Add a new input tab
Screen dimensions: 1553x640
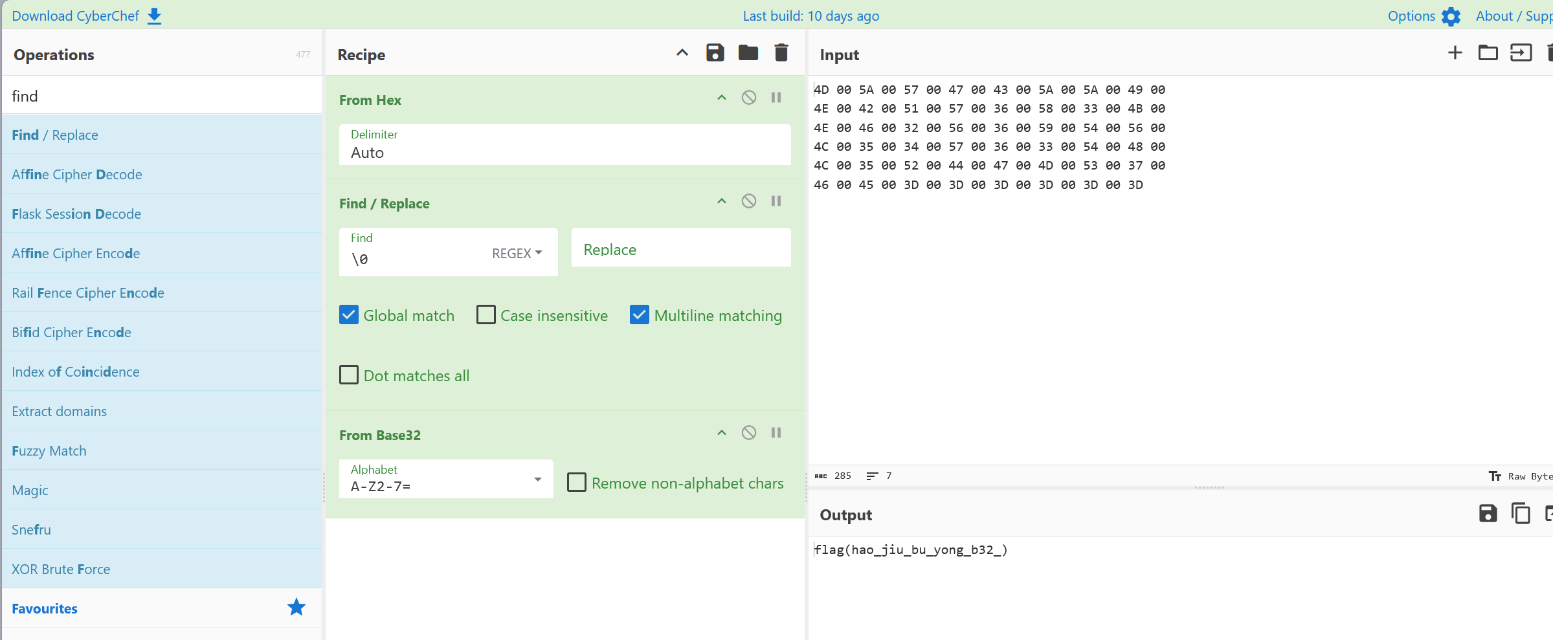pos(1455,53)
